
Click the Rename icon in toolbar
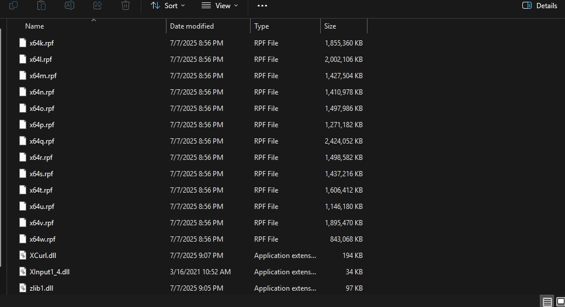click(x=70, y=5)
